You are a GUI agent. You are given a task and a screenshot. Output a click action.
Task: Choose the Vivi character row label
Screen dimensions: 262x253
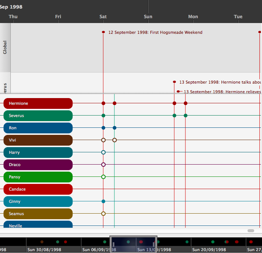(x=38, y=140)
